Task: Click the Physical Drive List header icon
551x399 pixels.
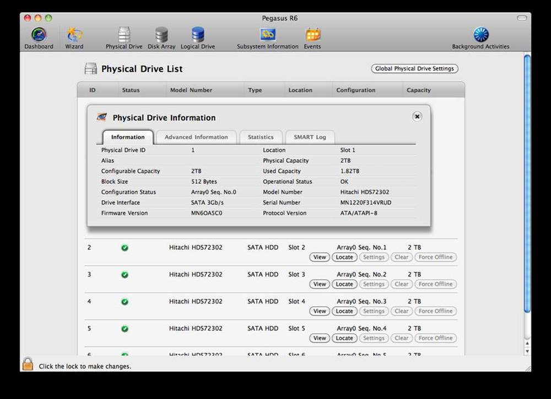Action: pos(91,68)
